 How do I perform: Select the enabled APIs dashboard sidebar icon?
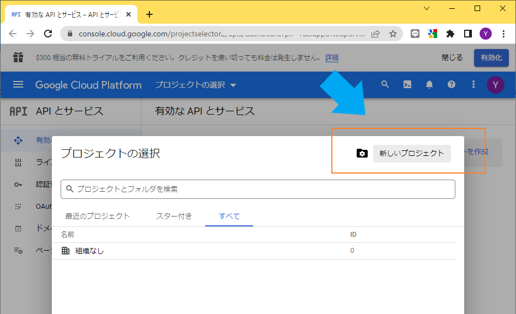pyautogui.click(x=18, y=140)
